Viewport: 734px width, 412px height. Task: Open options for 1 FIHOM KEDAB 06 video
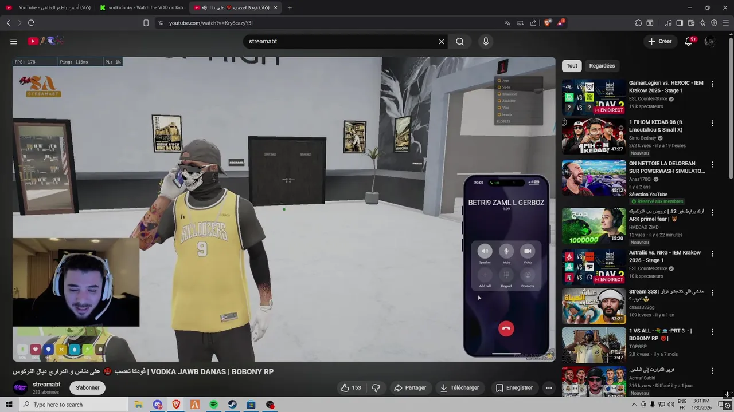[712, 123]
